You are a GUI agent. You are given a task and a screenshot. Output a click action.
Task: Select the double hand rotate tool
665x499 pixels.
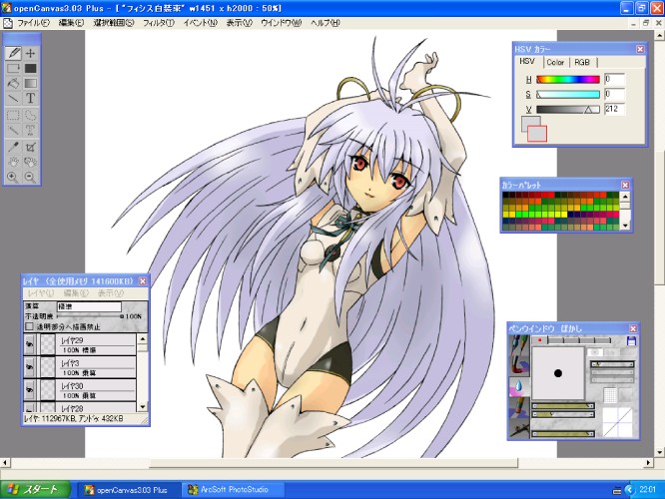pos(30,162)
